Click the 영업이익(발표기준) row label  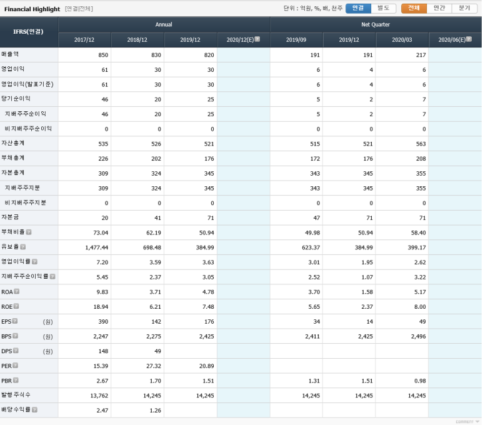click(27, 84)
